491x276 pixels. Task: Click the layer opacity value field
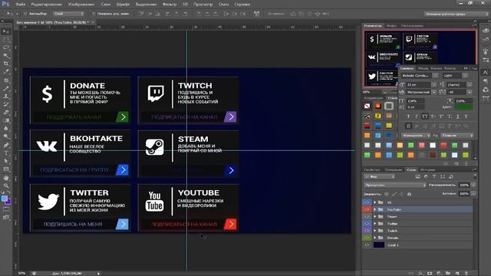click(x=464, y=186)
